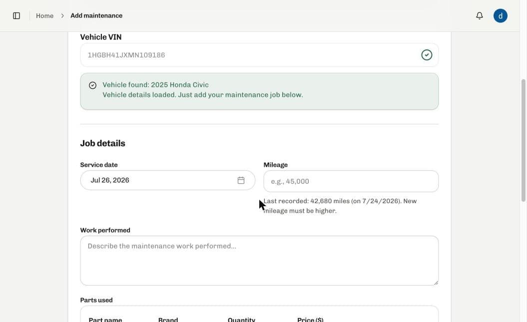This screenshot has width=527, height=322.
Task: Click the breadcrumb chevron separator
Action: [x=62, y=16]
